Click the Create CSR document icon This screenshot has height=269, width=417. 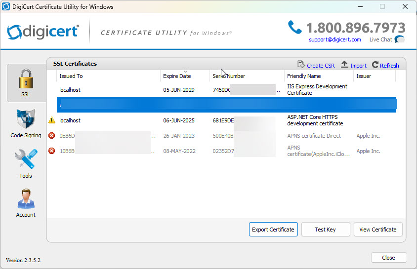coord(301,65)
